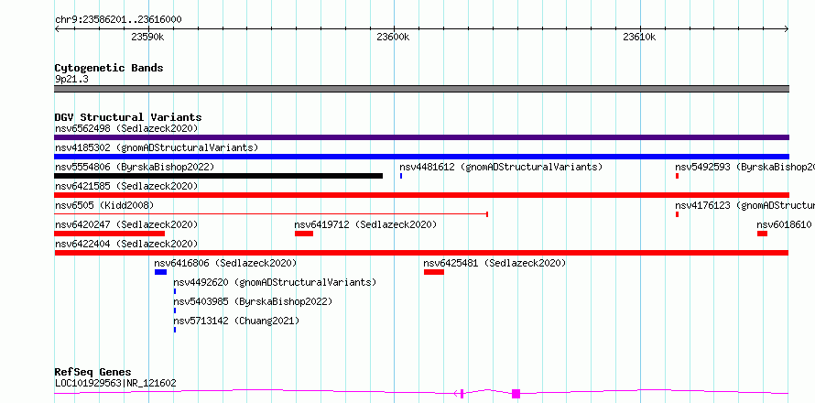
Task: Open label nsv5554806 (ByrskaBishop2022)
Action: coord(135,167)
